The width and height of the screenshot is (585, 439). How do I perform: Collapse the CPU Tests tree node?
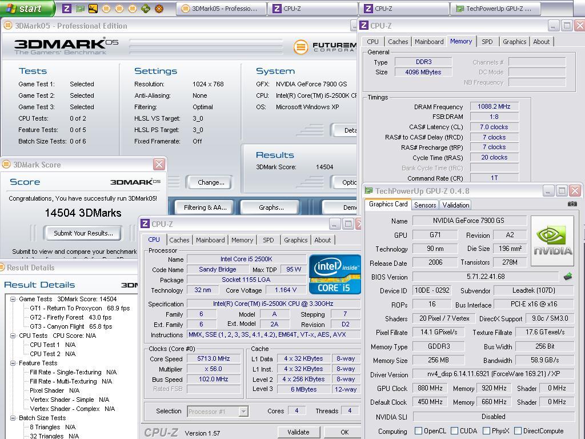point(13,336)
